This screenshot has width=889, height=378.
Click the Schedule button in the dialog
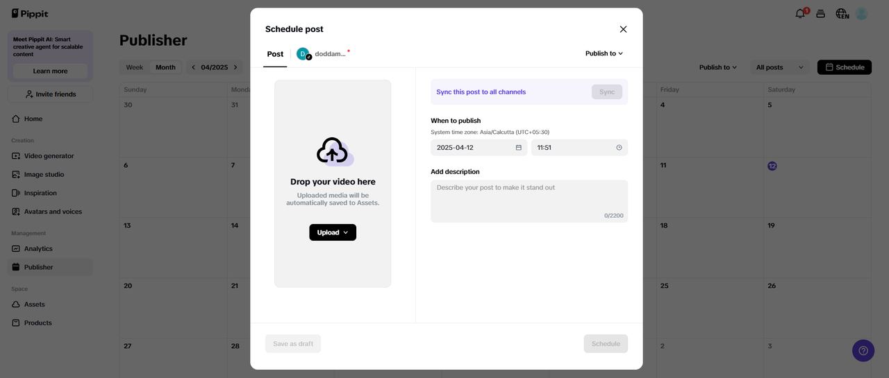tap(606, 343)
